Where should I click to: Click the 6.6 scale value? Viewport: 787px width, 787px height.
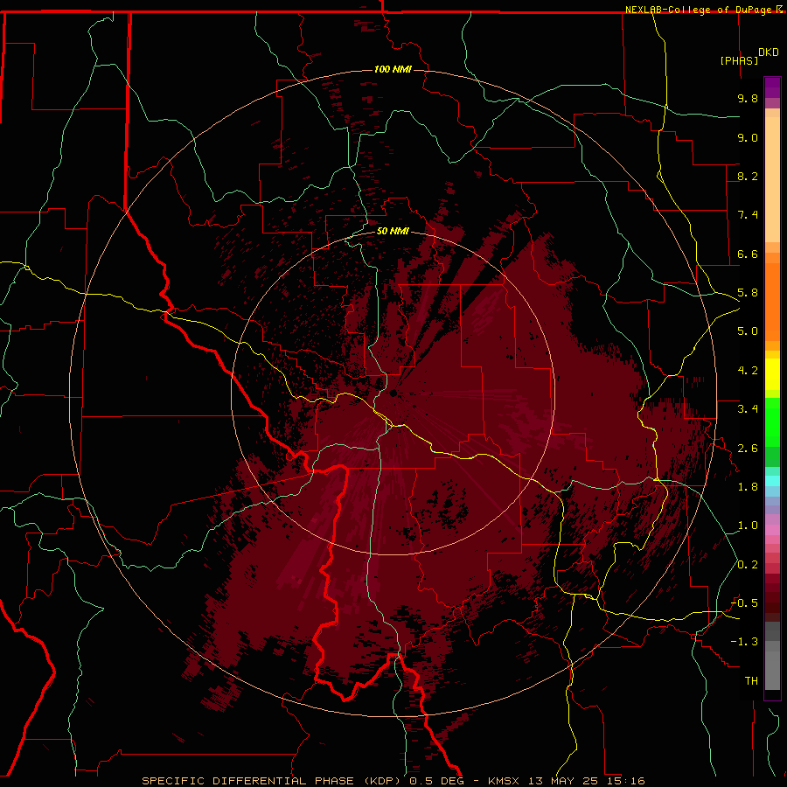coord(748,254)
